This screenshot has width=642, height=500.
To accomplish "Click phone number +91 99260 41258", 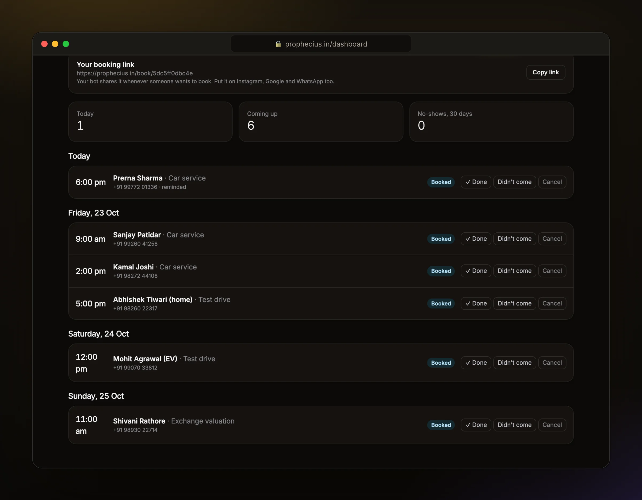I will [135, 244].
